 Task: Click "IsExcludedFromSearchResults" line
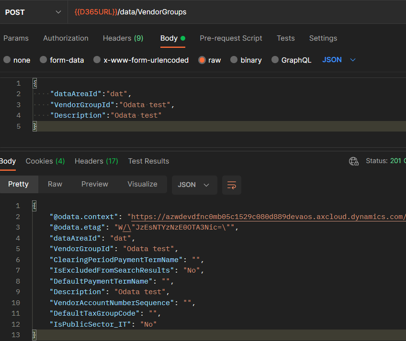pyautogui.click(x=126, y=270)
